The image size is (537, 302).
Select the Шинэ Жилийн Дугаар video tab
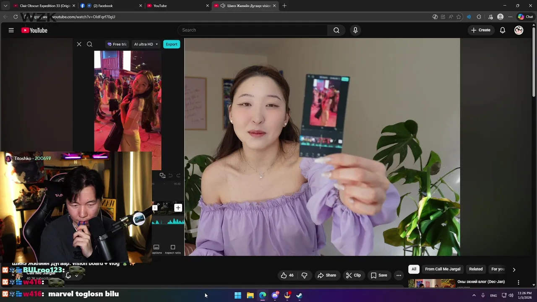point(245,5)
